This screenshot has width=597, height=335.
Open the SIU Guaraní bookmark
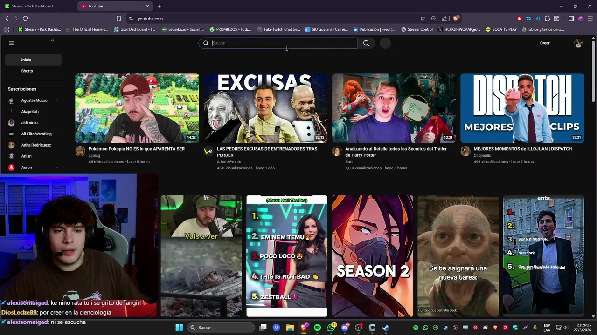point(326,29)
